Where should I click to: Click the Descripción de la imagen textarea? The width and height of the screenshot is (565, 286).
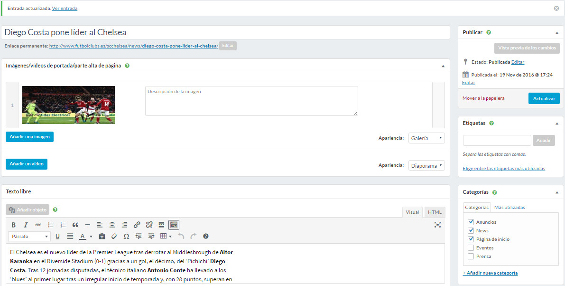[251, 101]
